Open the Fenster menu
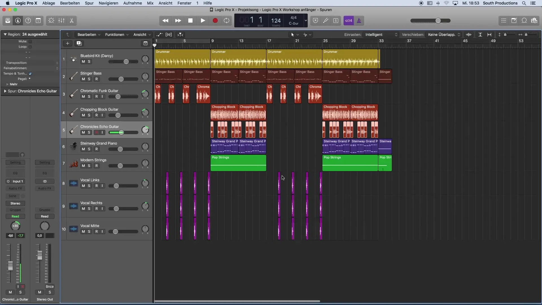The height and width of the screenshot is (305, 542). (x=184, y=3)
